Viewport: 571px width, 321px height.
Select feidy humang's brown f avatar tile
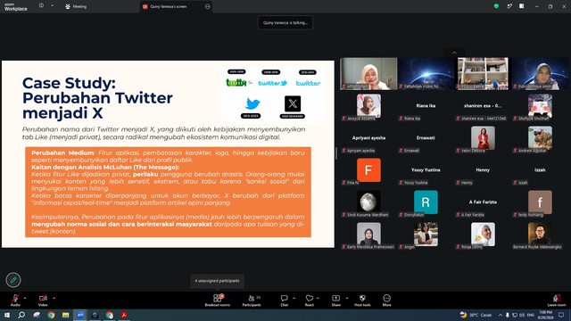point(540,202)
